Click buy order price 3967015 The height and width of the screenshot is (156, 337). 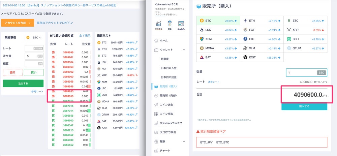click(x=68, y=106)
